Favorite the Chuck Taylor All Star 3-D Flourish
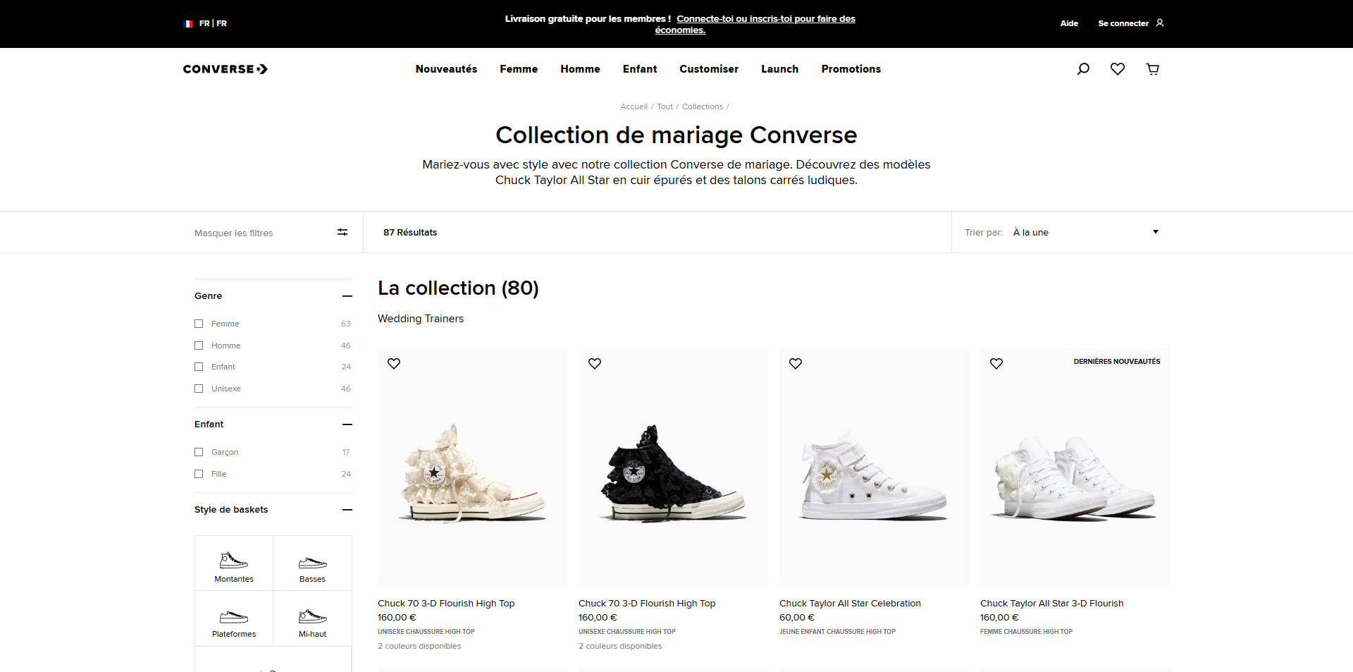 pyautogui.click(x=996, y=363)
